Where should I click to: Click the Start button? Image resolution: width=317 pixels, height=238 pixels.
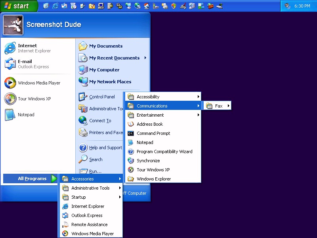pyautogui.click(x=19, y=6)
